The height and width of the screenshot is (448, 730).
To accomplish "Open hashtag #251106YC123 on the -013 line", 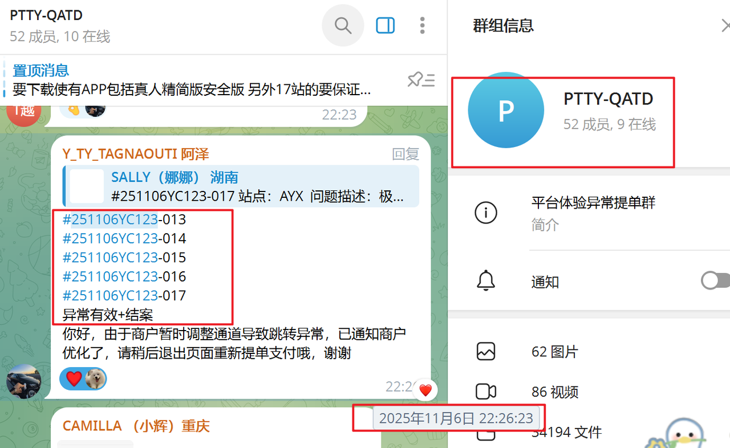I will pyautogui.click(x=110, y=219).
